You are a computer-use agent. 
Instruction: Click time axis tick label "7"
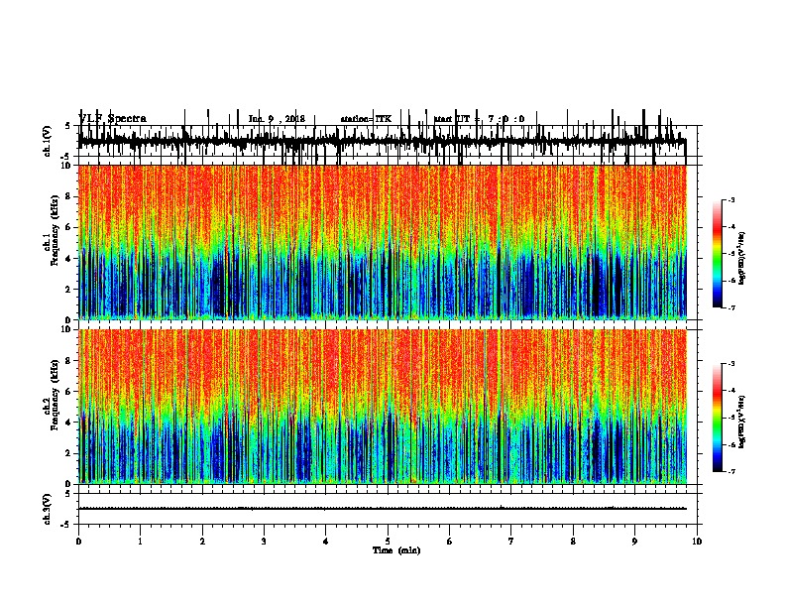tap(511, 542)
